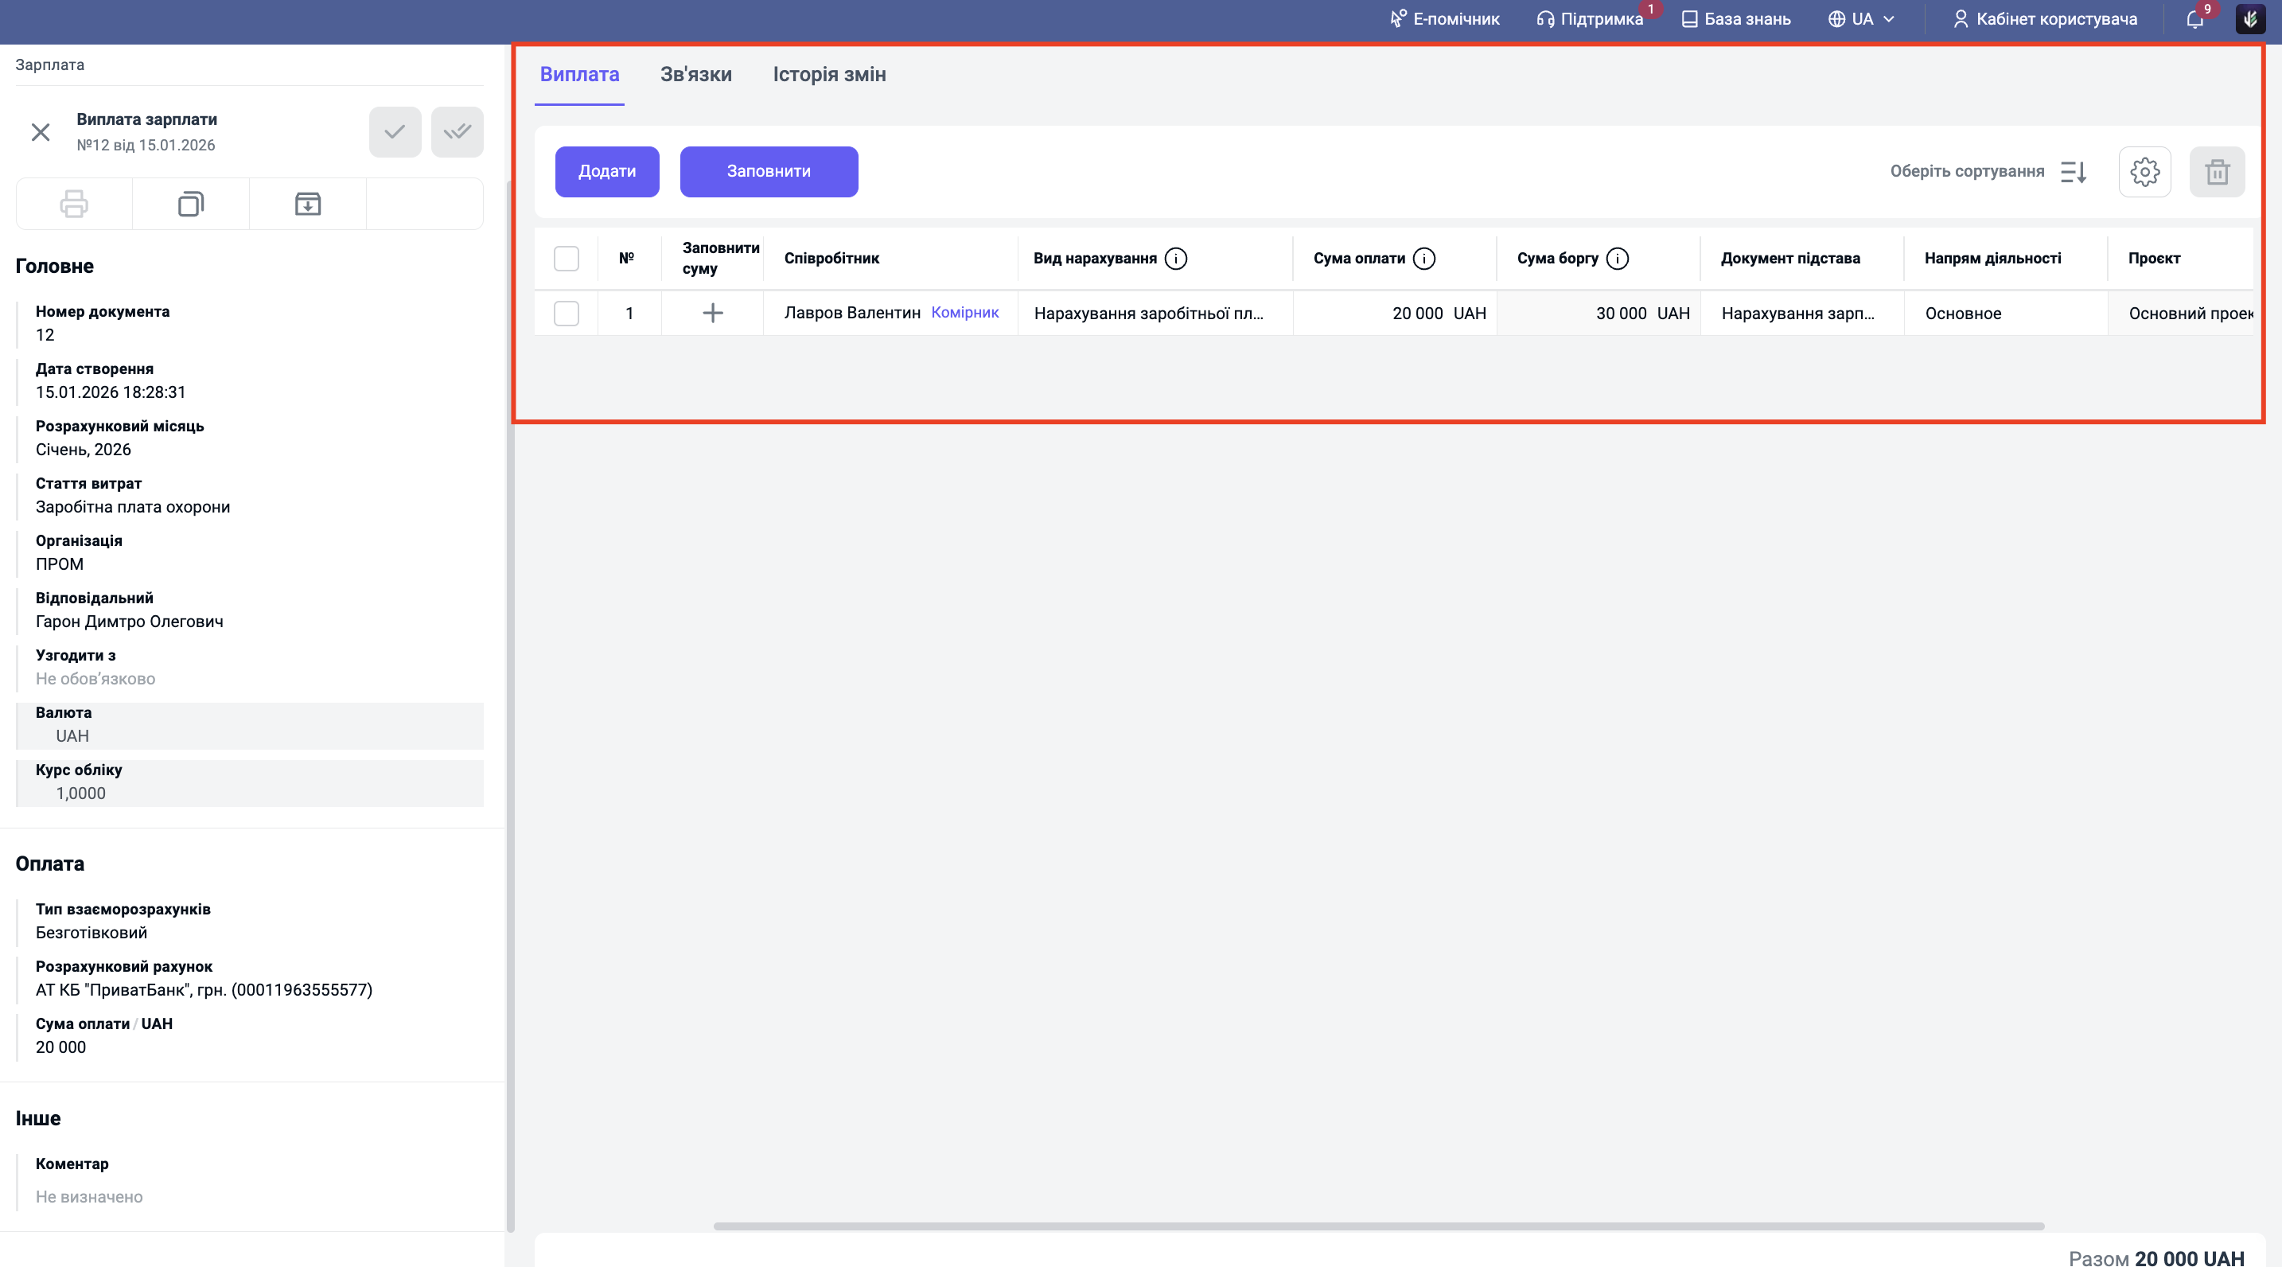Click plus icon to fill sum
This screenshot has height=1267, width=2282.
coord(712,313)
